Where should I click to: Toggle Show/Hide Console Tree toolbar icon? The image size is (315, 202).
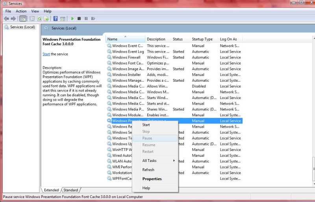click(23, 18)
